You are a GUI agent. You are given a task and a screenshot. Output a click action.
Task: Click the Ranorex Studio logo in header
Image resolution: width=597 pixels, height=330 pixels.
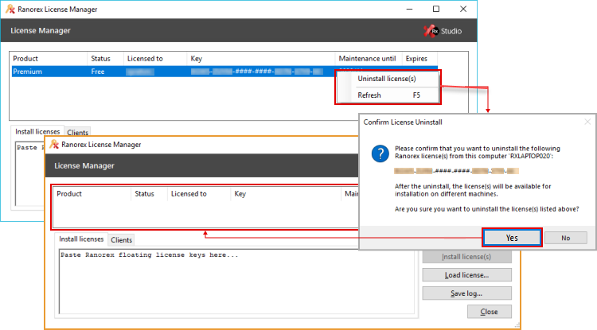point(443,31)
